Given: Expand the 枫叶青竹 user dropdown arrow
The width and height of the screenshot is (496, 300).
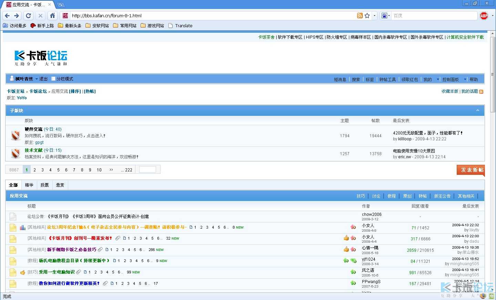Looking at the screenshot, I should (x=37, y=79).
